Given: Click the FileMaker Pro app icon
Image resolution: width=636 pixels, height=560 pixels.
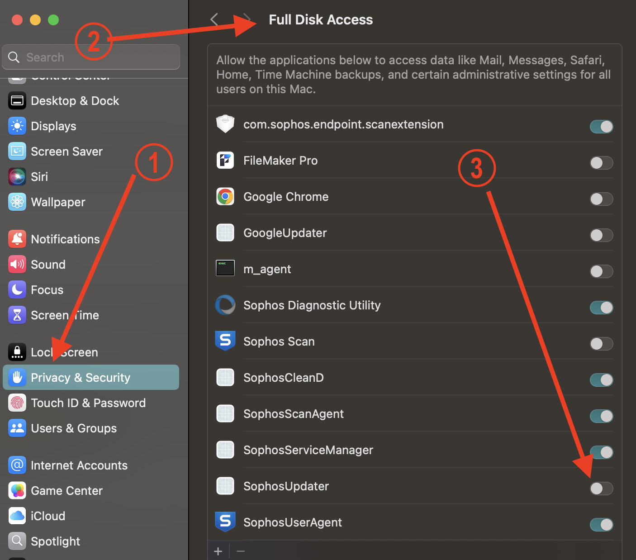Looking at the screenshot, I should click(225, 161).
